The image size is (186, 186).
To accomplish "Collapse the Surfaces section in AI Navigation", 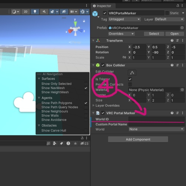I will point(39,79).
